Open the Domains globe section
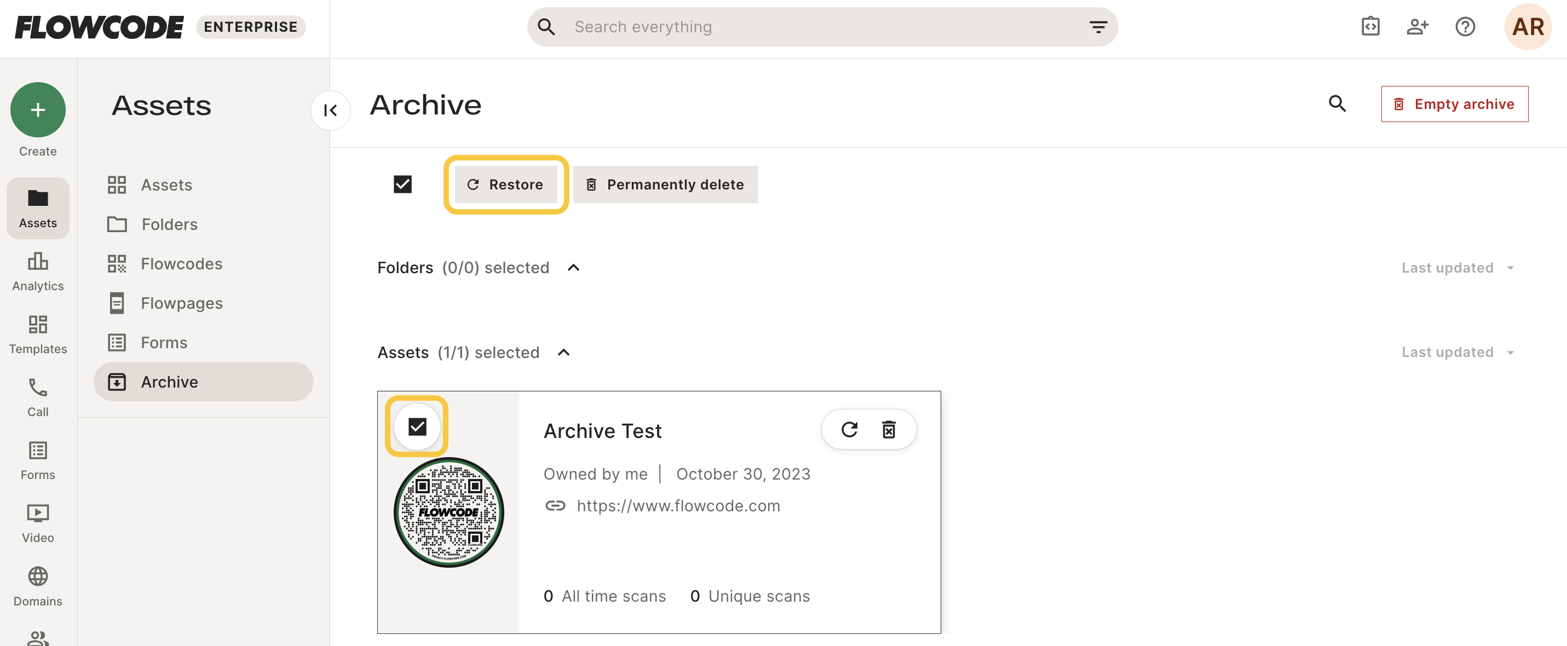Image resolution: width=1567 pixels, height=646 pixels. [38, 586]
